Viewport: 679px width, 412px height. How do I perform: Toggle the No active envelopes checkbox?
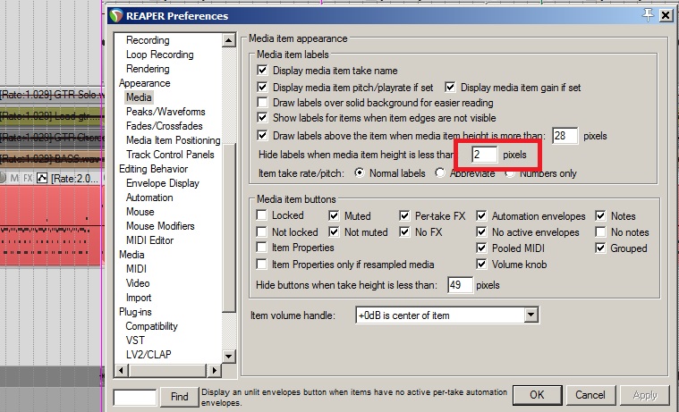pyautogui.click(x=481, y=231)
